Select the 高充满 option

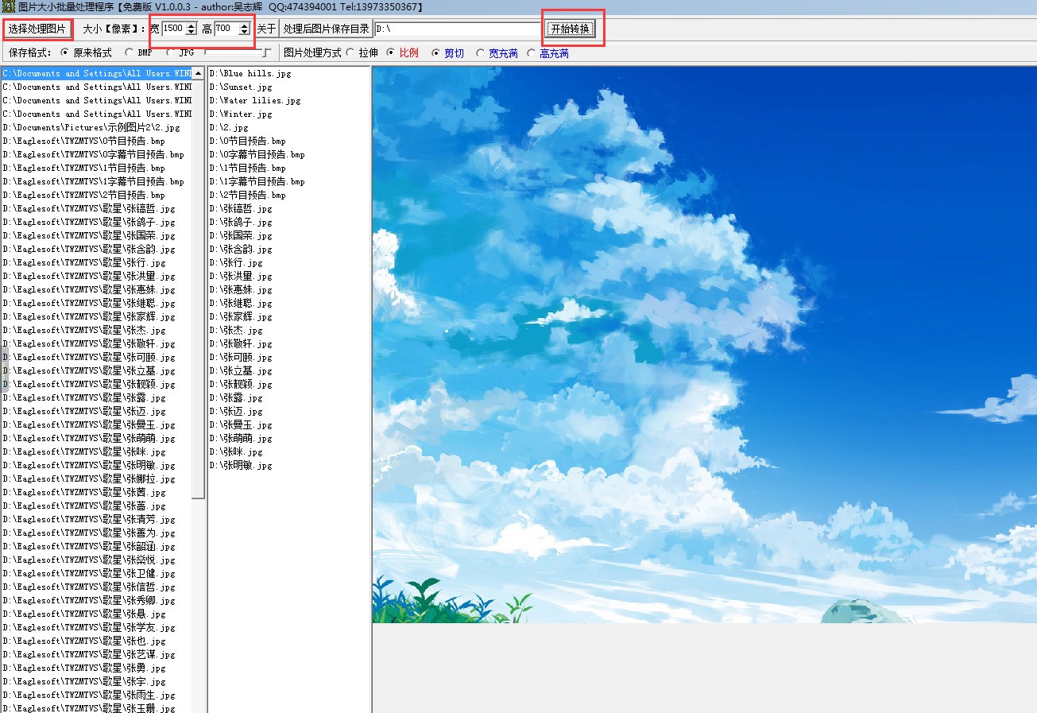pos(548,53)
